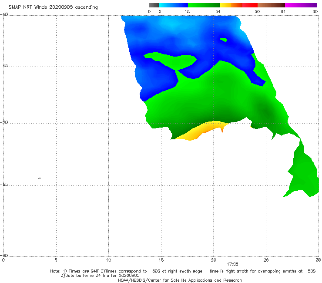The height and width of the screenshot is (283, 322).
Task: Click the color bar label '50'
Action: point(257,11)
